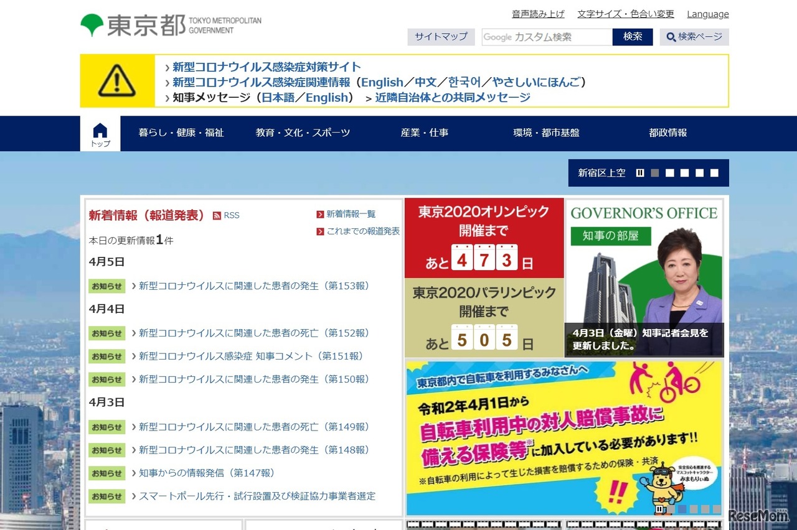This screenshot has width=797, height=530.
Task: Open 都政情報 menu
Action: (x=668, y=132)
